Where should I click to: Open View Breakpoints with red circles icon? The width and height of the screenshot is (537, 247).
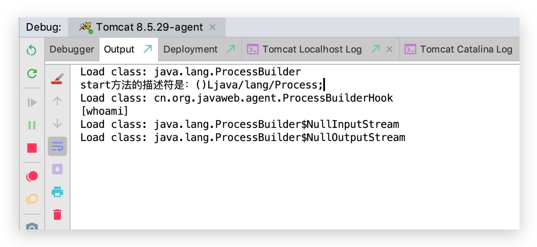point(32,176)
